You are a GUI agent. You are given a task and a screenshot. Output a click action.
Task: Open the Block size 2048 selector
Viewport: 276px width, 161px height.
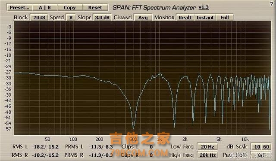pos(39,18)
